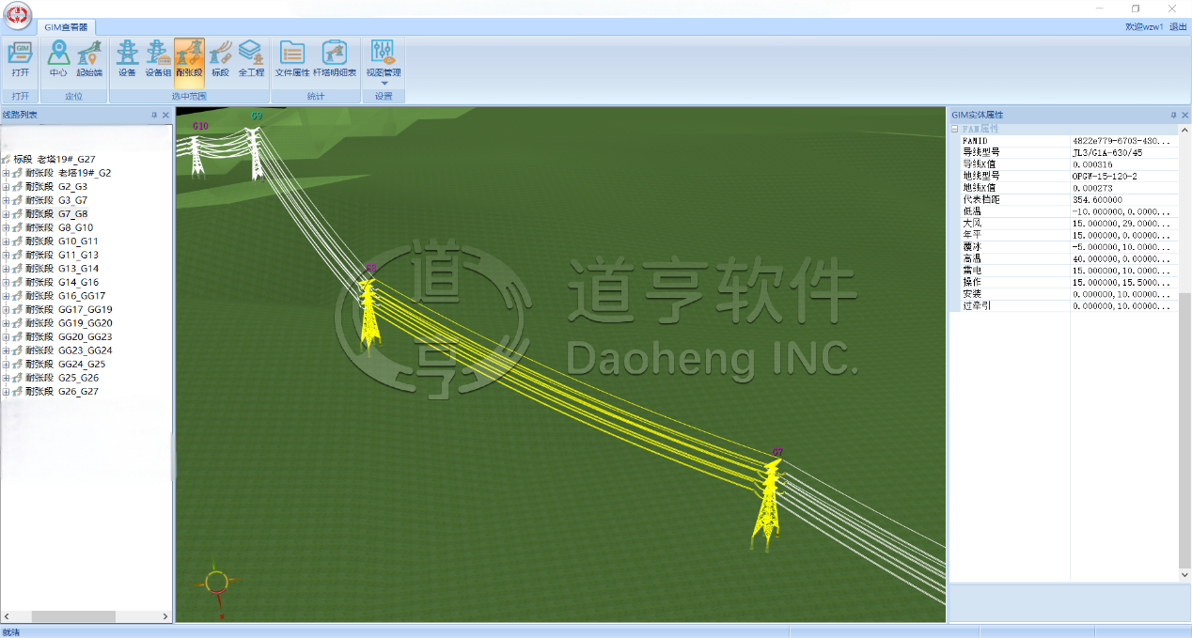Select tree row 耐张段 GG23_GG24
Screen dimensions: 1192x638
(x=69, y=350)
